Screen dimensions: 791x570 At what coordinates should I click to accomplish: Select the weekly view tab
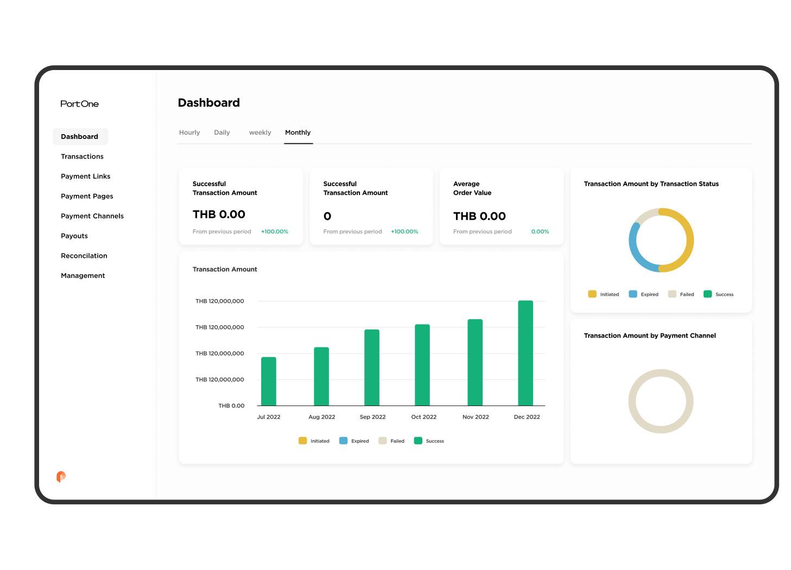(260, 132)
